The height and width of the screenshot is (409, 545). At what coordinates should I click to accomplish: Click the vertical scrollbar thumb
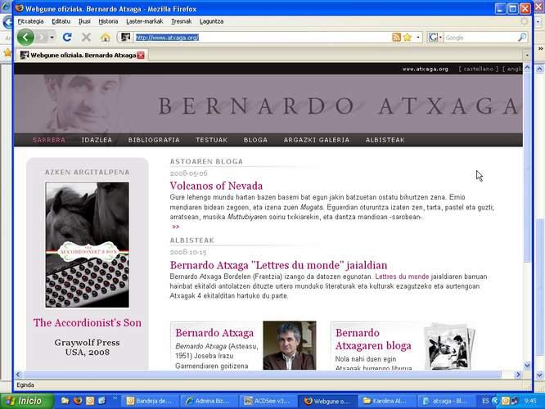(527, 168)
